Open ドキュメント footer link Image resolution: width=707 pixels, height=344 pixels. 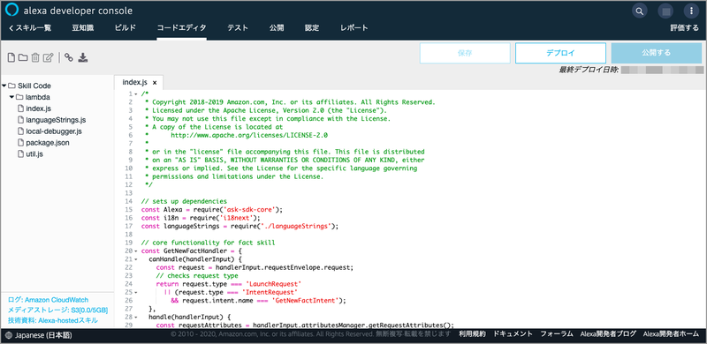pos(513,334)
